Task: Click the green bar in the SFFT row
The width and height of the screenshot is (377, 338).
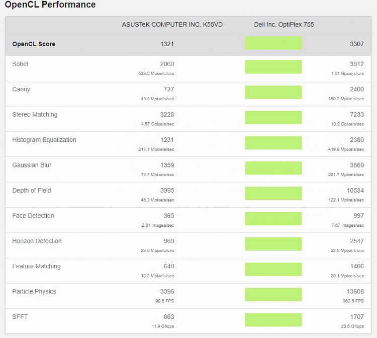Action: point(273,320)
